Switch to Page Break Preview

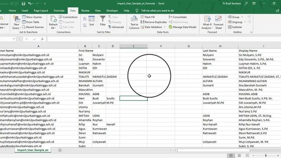click(248, 155)
